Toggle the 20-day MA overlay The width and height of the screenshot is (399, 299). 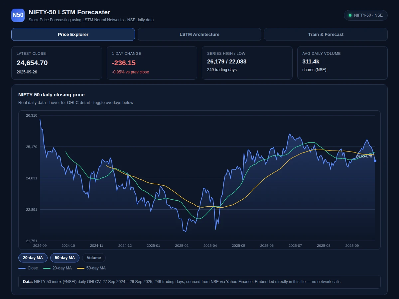tap(33, 258)
